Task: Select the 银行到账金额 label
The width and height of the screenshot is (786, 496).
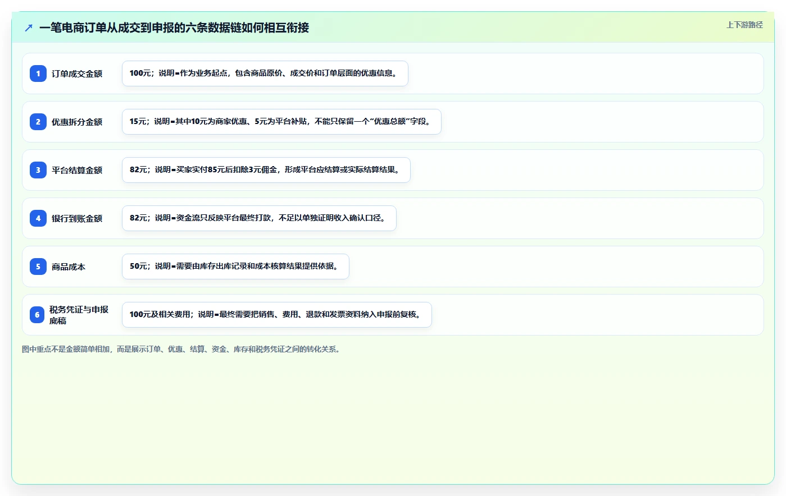Action: (x=77, y=218)
